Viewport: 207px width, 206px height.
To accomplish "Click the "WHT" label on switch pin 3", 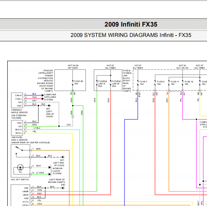I will [x=38, y=166].
